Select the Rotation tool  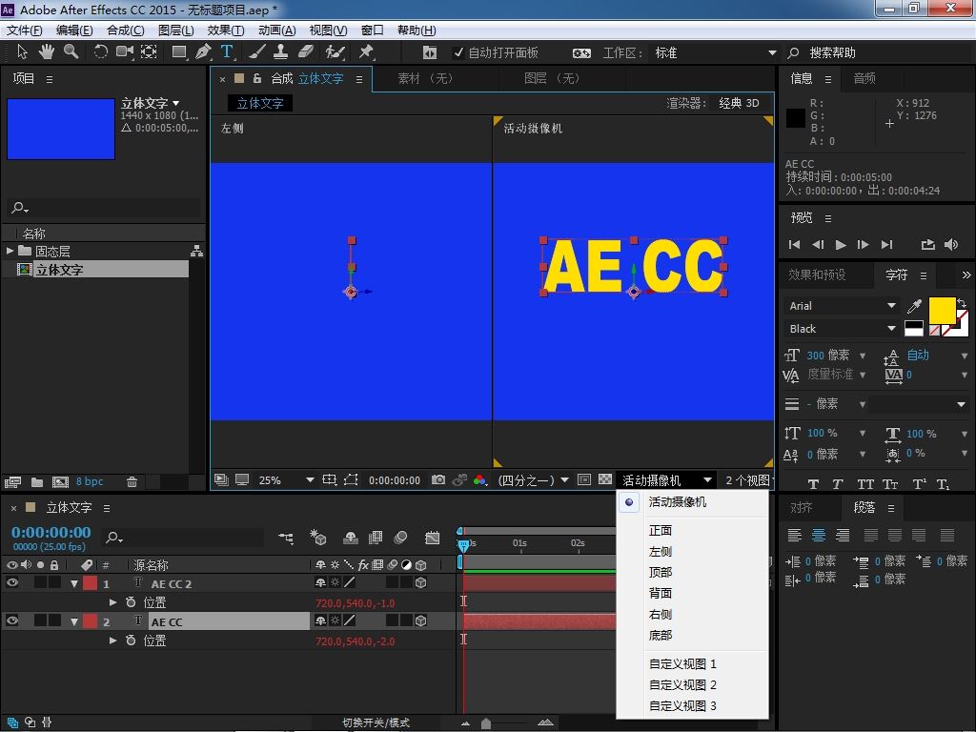(x=100, y=52)
